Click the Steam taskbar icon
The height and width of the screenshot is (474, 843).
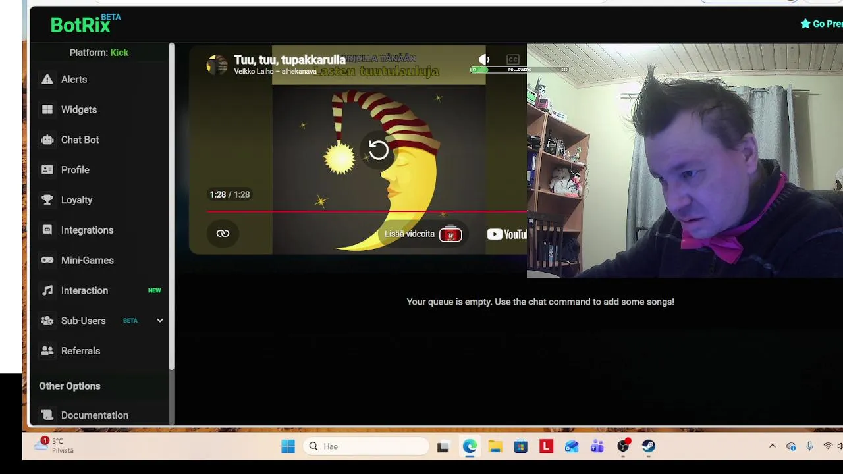pos(649,446)
